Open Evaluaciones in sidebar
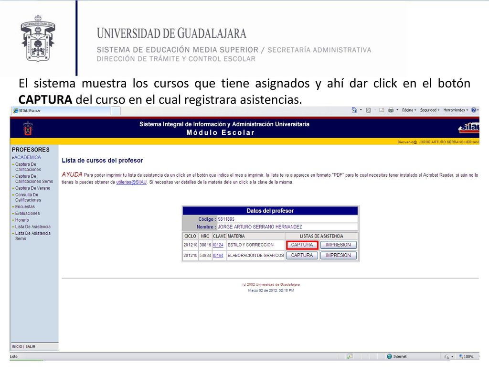Screen dimensions: 489x367 point(27,214)
